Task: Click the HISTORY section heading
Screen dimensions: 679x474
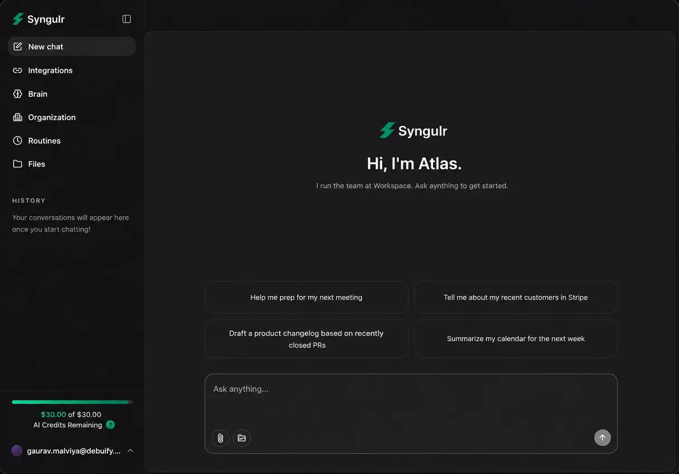Action: tap(28, 200)
